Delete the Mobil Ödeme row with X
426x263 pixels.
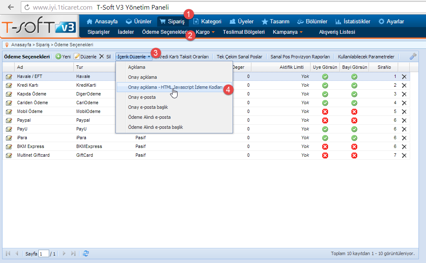click(x=404, y=111)
